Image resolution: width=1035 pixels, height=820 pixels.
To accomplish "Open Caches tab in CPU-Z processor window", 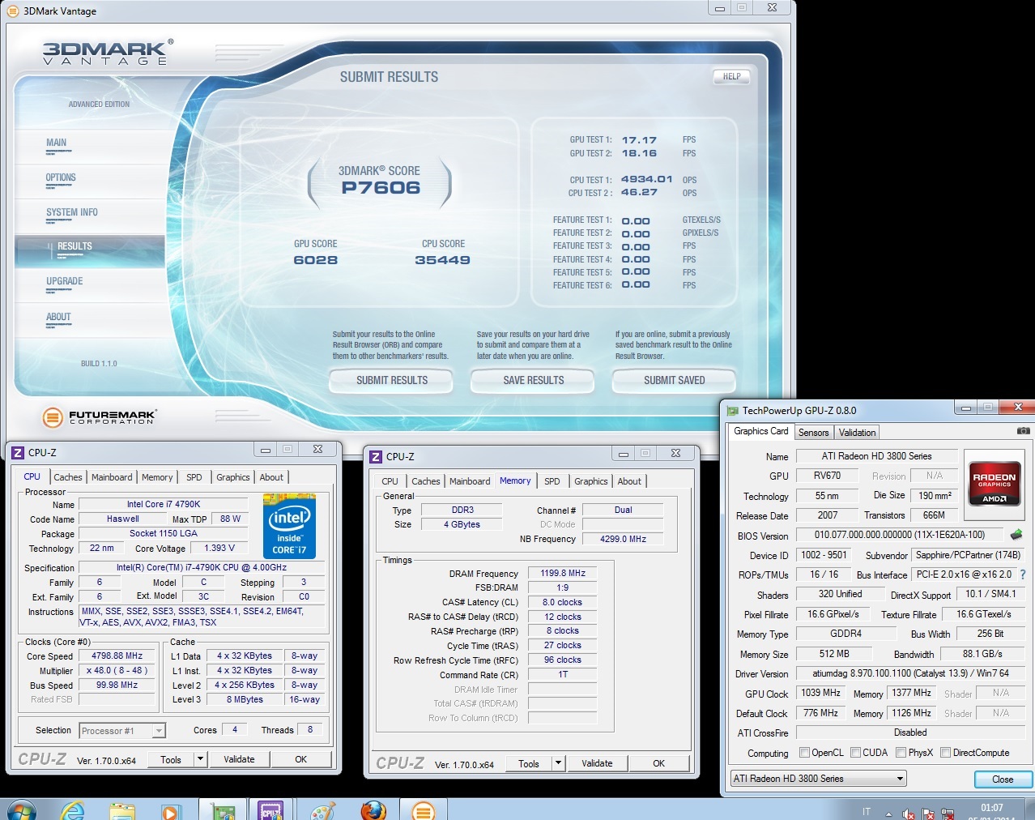I will pos(68,477).
